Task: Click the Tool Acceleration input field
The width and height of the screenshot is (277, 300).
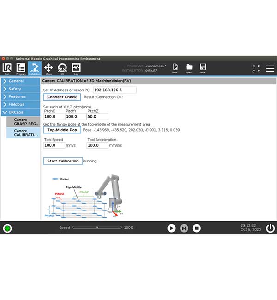Action: click(97, 145)
